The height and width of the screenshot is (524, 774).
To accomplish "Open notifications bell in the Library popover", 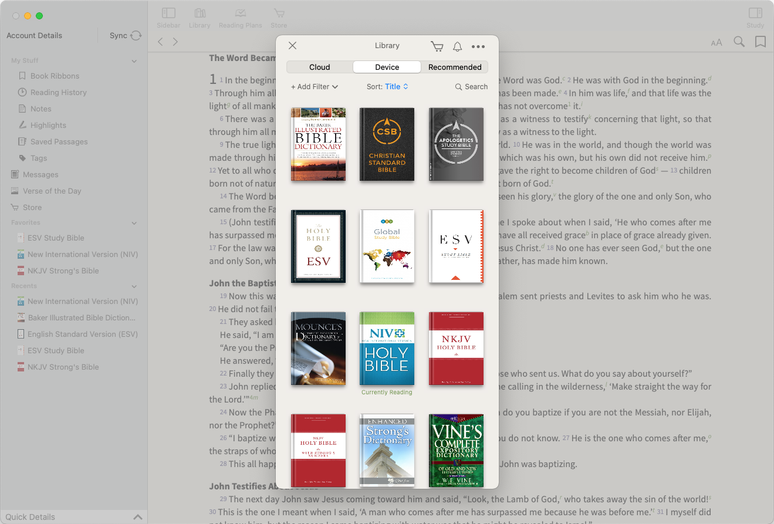I will click(458, 46).
